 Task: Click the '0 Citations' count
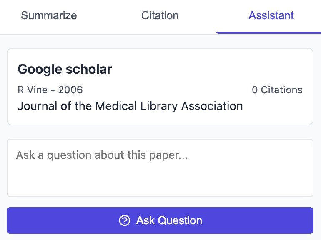click(277, 90)
